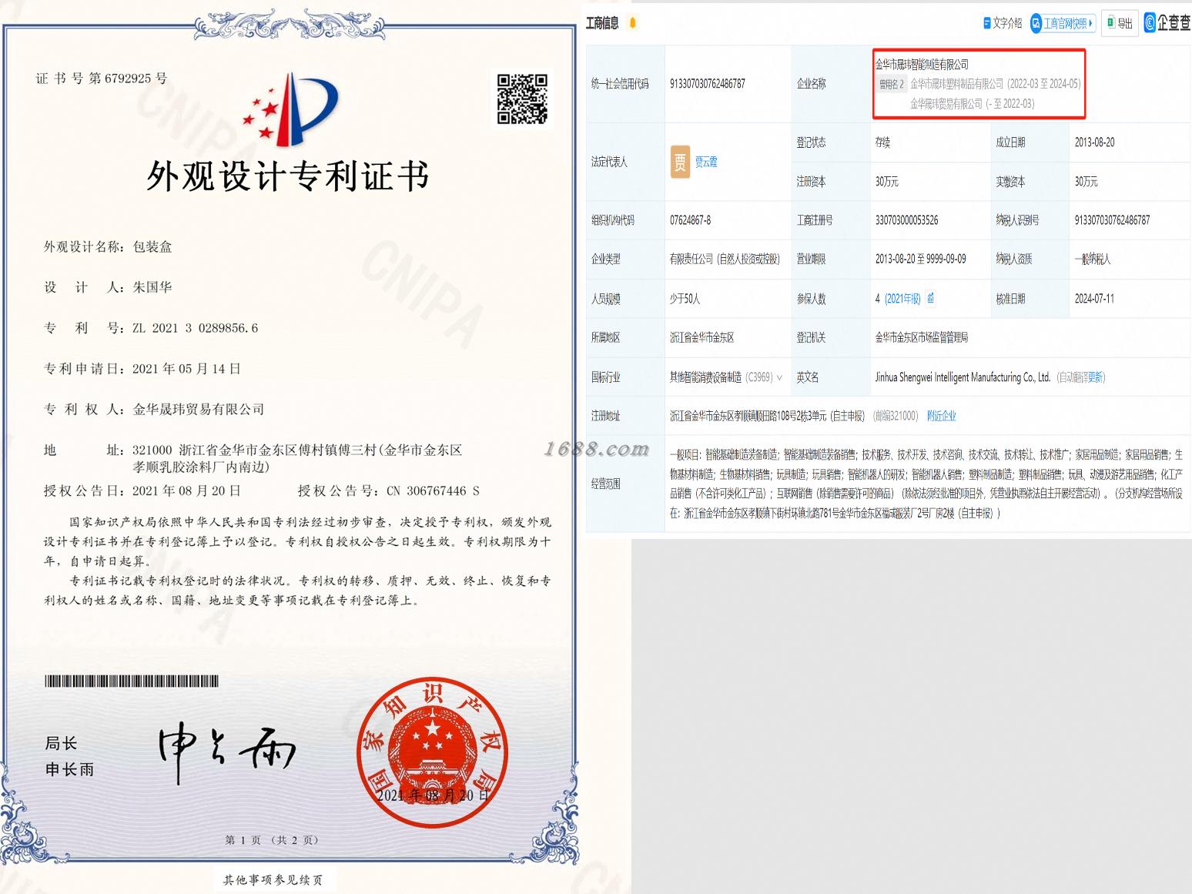This screenshot has height=894, width=1192.
Task: Click design name 包装盒 on certificate
Action: coord(152,247)
